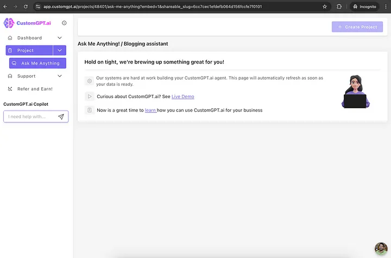The image size is (391, 258).
Task: Click the Copilot "I need help with..." field
Action: 30,117
